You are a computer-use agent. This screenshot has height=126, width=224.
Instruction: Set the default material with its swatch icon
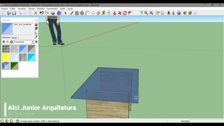[36, 33]
